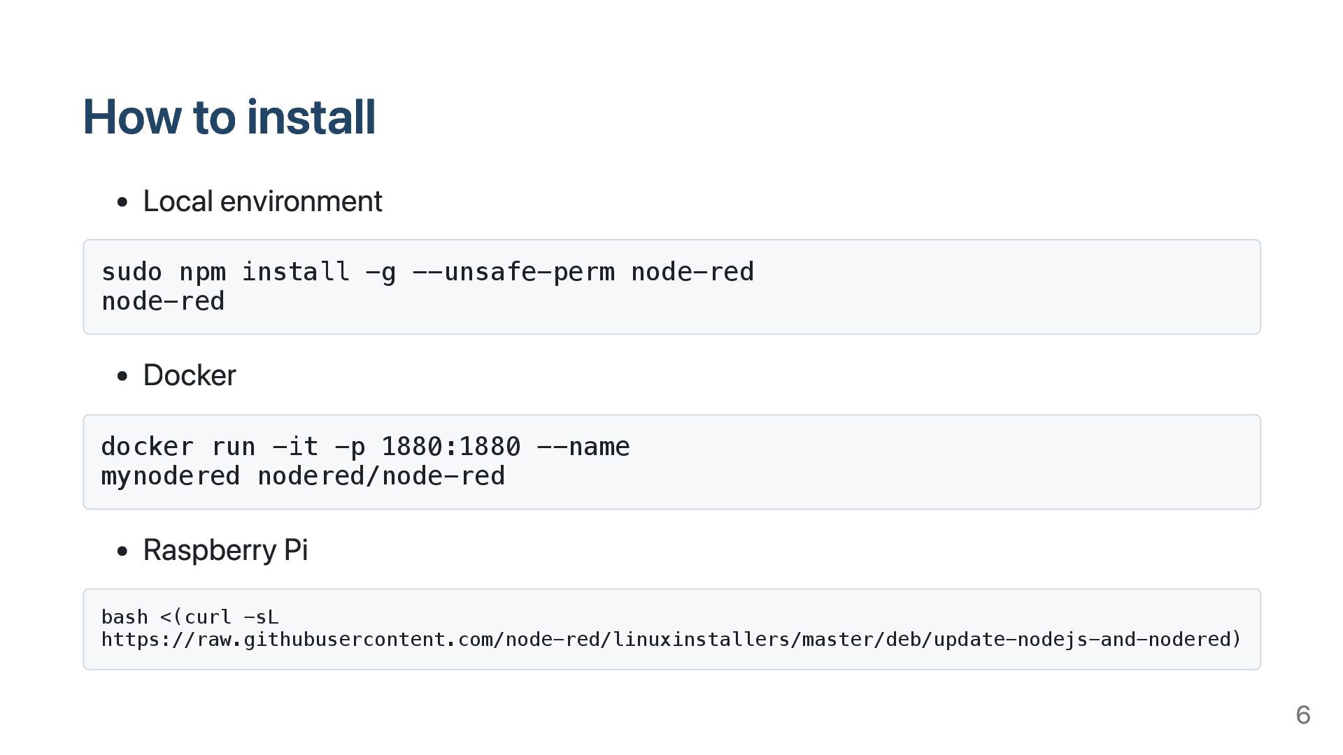
Task: Select the "Docker" bullet text
Action: tap(190, 375)
